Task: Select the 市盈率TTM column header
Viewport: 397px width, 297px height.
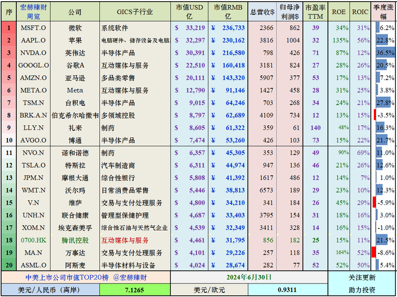Action: pyautogui.click(x=315, y=12)
